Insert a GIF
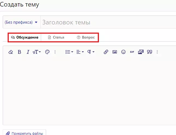The width and height of the screenshot is (176, 135). pyautogui.click(x=132, y=52)
